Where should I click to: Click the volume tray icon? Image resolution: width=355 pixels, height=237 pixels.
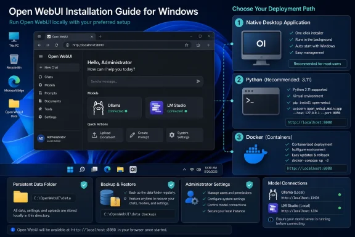coord(198,169)
